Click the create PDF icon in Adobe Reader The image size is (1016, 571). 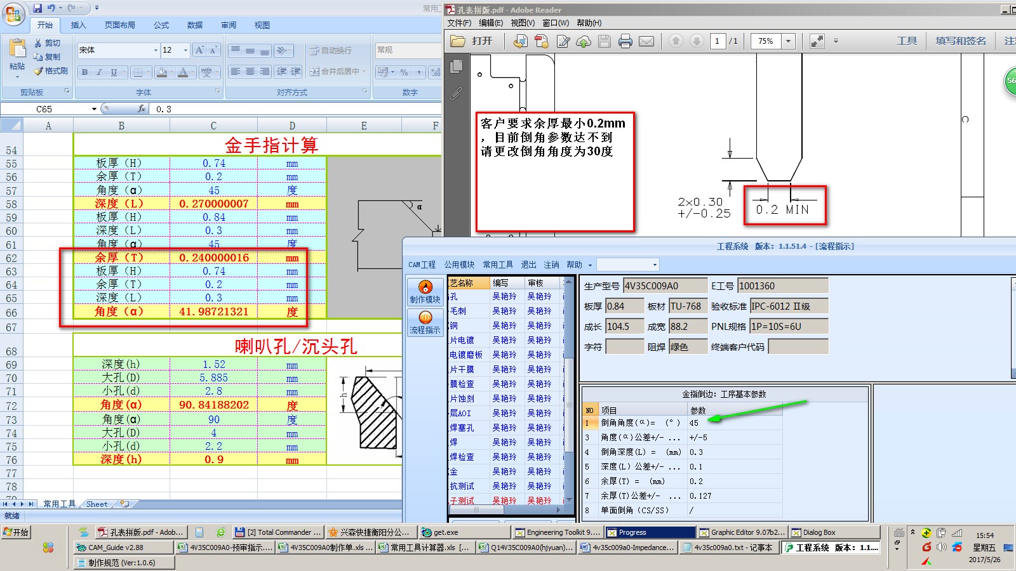[541, 41]
